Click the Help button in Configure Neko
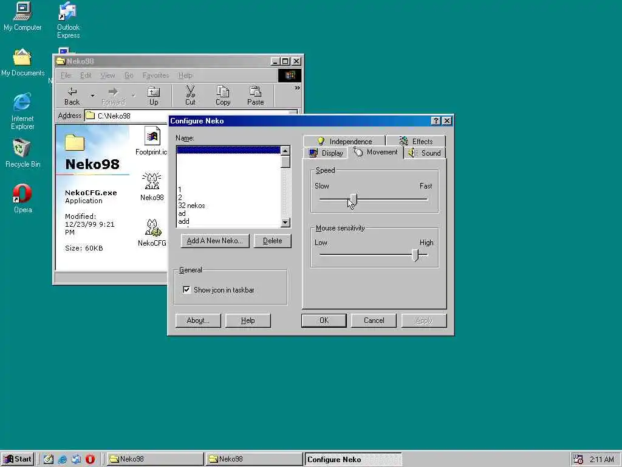622x467 pixels. pos(248,320)
